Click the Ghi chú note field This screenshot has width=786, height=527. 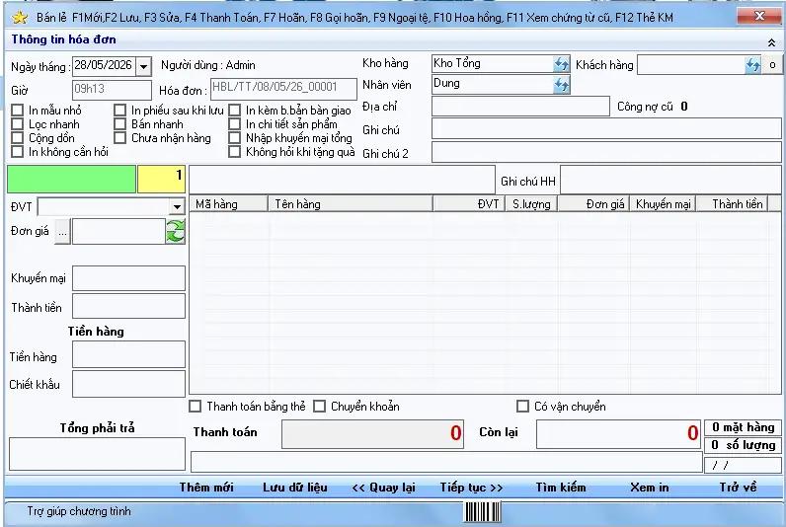606,128
